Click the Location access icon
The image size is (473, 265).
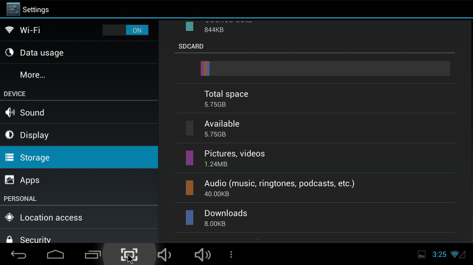point(9,217)
